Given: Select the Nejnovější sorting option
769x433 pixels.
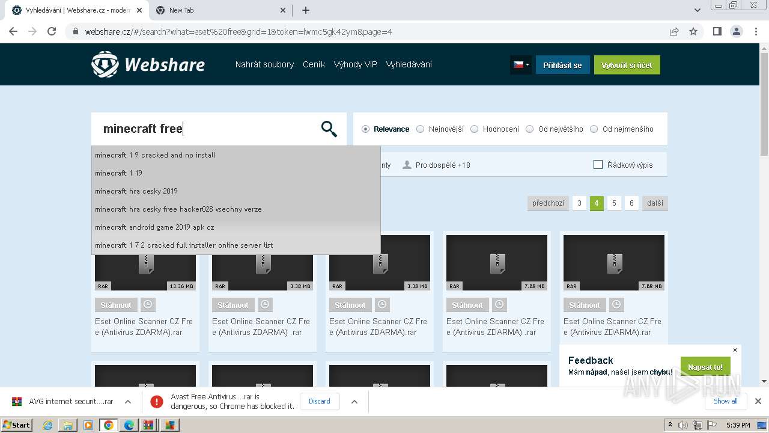Looking at the screenshot, I should (x=440, y=129).
